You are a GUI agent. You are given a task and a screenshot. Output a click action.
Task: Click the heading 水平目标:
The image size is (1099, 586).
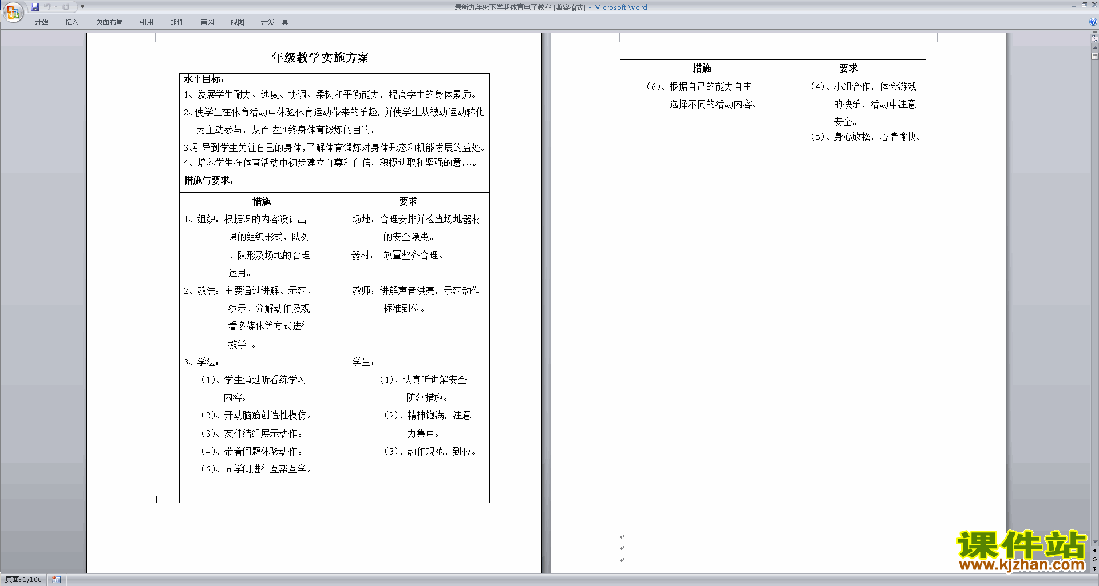204,79
